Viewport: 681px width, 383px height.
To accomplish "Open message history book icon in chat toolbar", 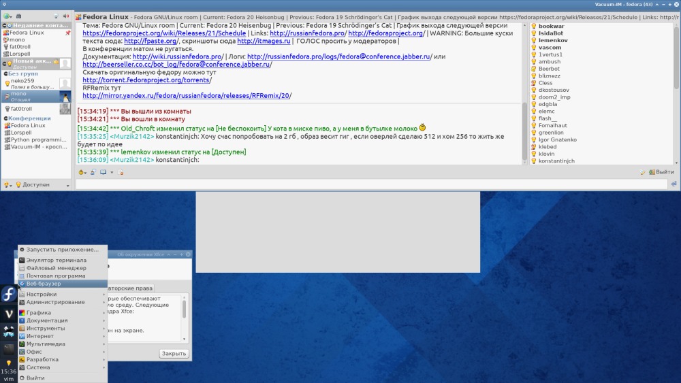I will point(104,172).
